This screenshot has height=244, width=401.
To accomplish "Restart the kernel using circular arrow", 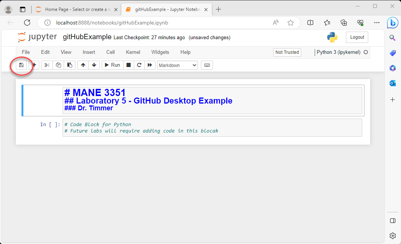I will click(139, 65).
